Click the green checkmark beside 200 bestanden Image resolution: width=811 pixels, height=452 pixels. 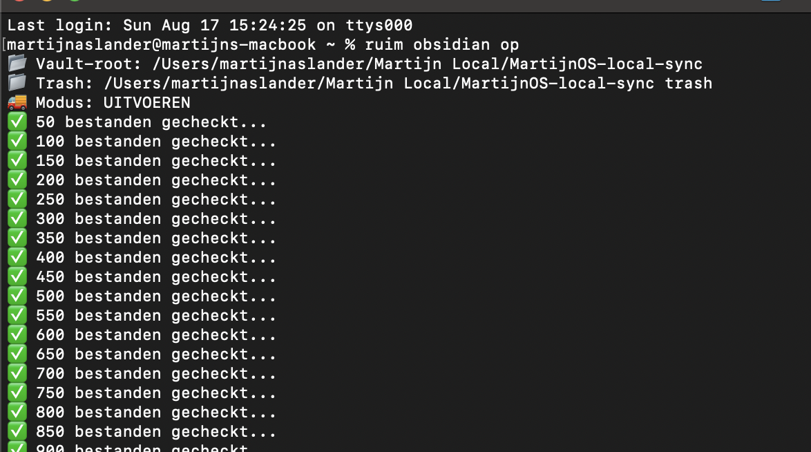[x=17, y=180]
